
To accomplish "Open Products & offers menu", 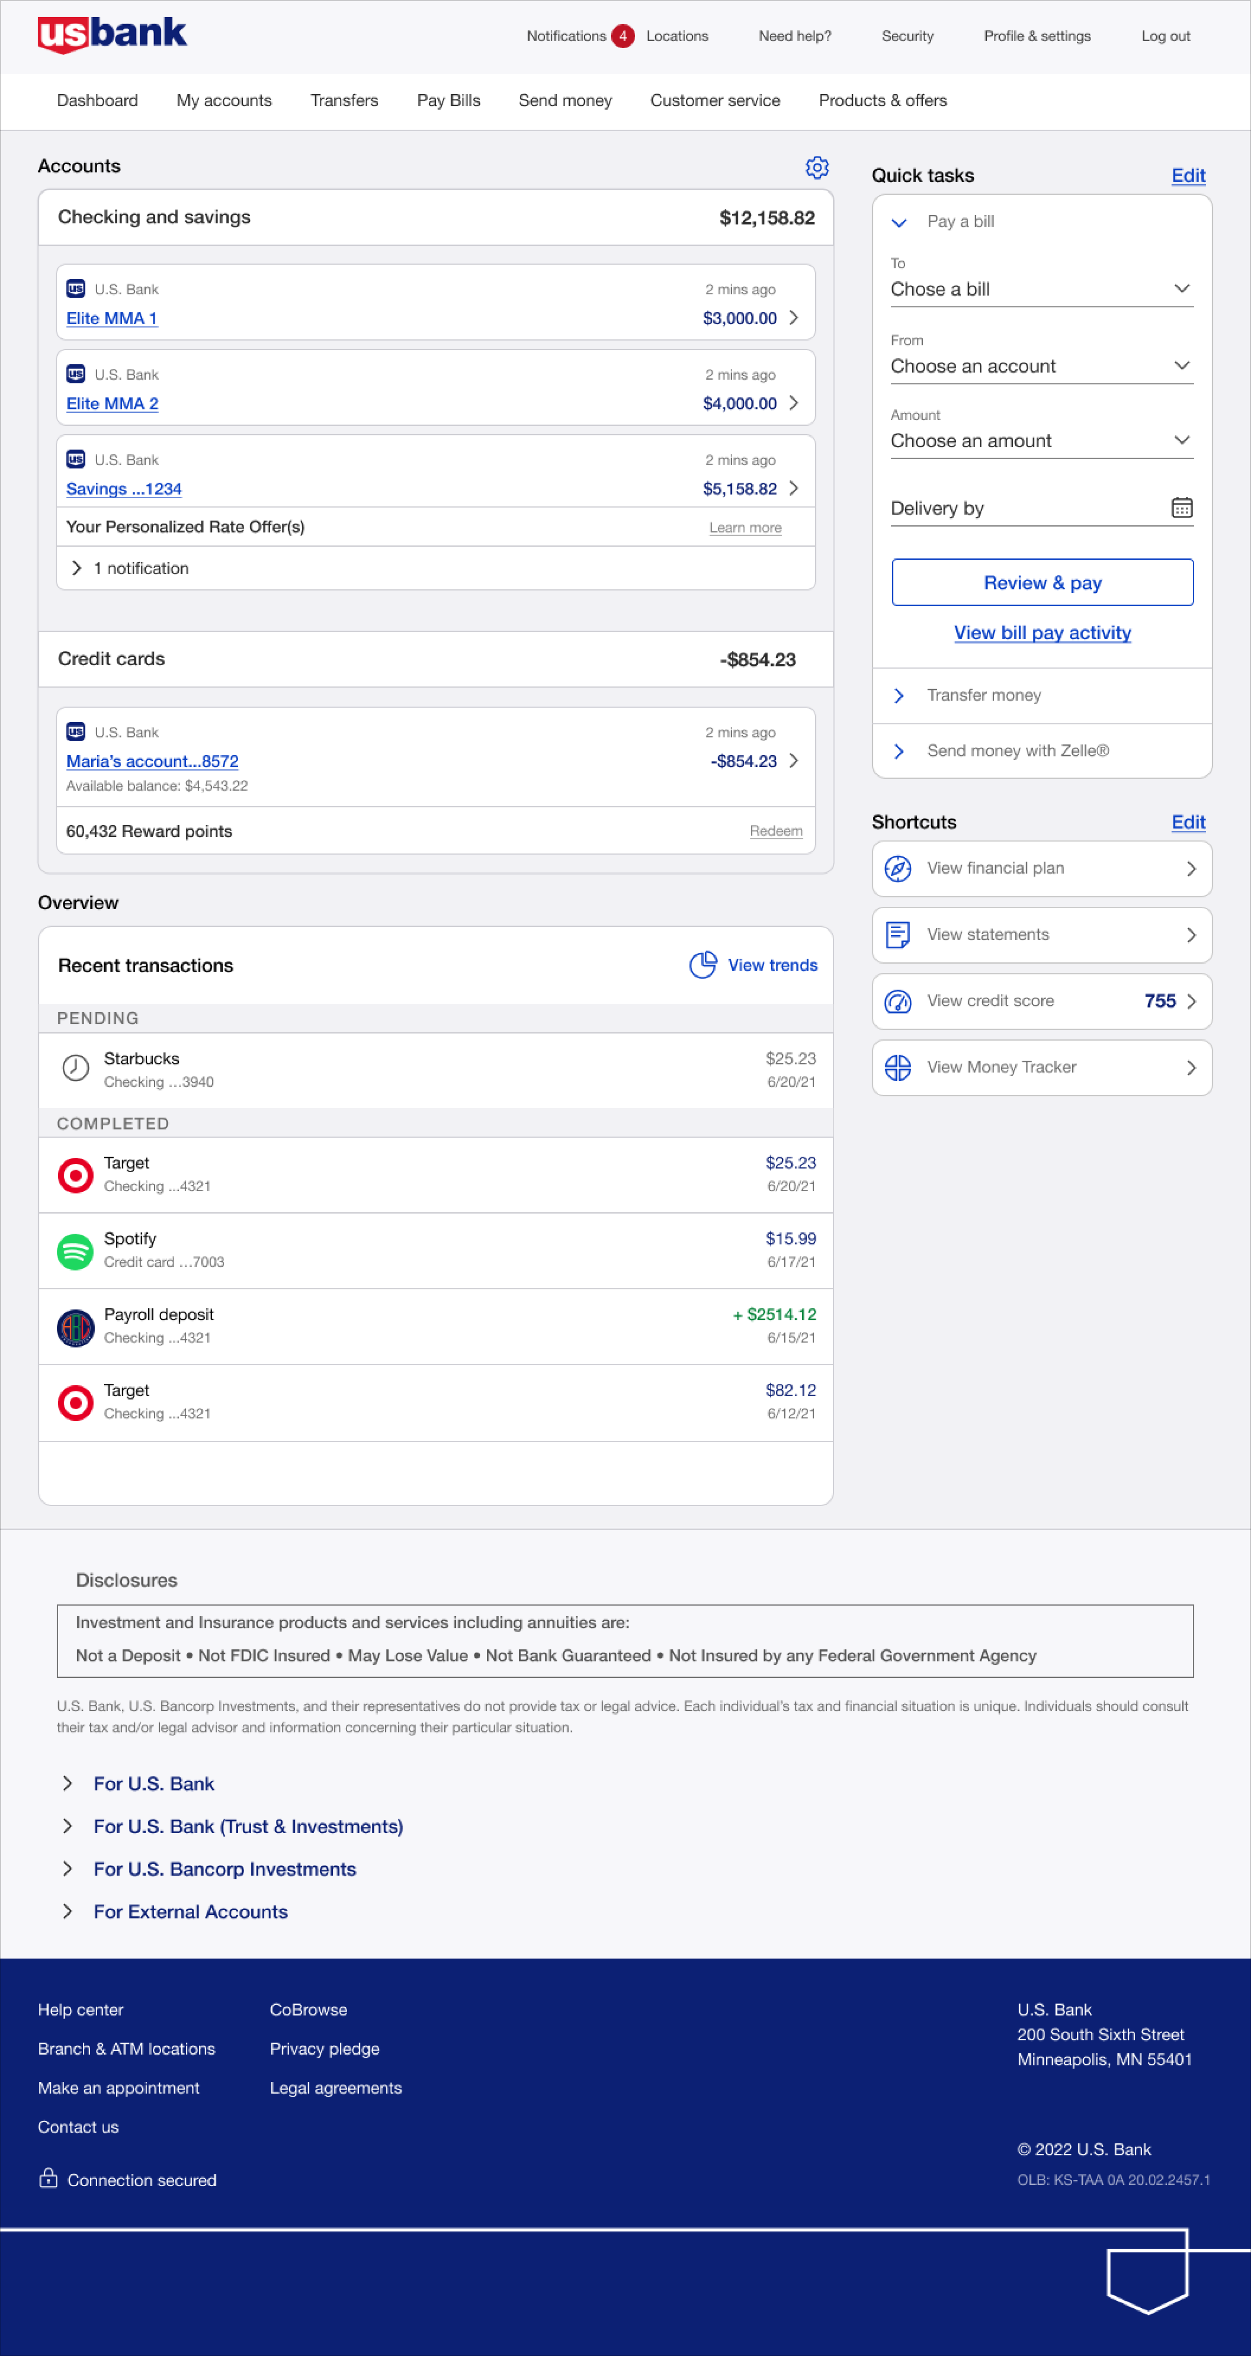I will click(x=883, y=100).
